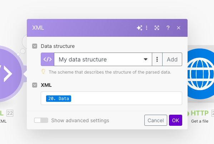Open help via the question mark icon

[168, 28]
